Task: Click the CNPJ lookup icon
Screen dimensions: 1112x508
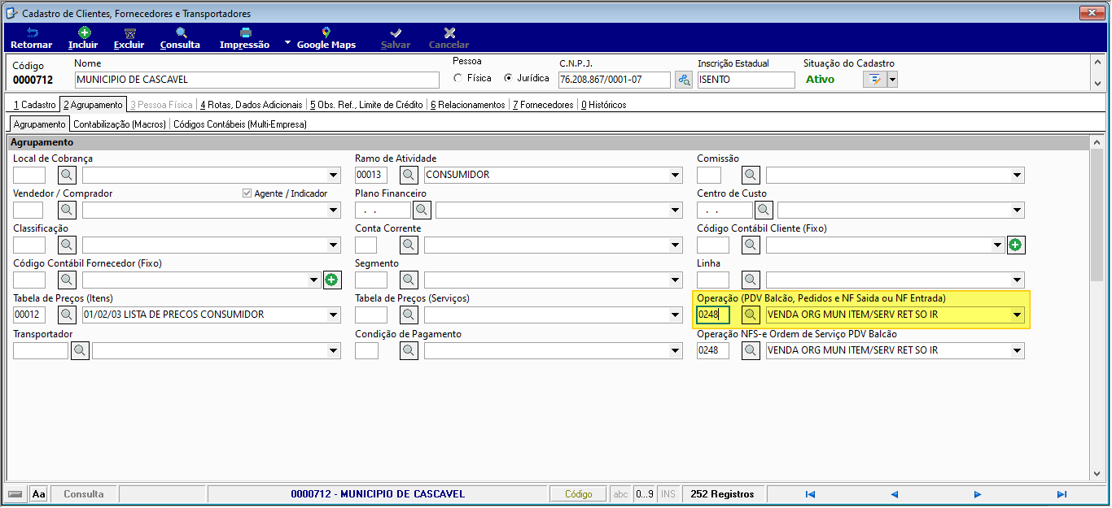Action: click(684, 80)
